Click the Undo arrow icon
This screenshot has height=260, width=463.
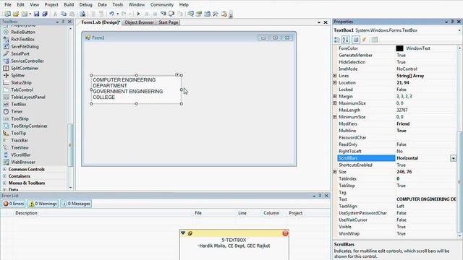[111, 14]
